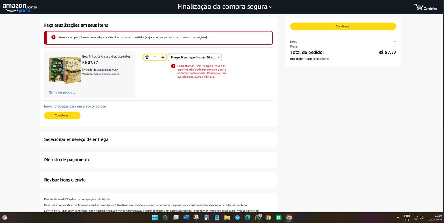Open the Snipping Tool taskbar icon

coord(196,217)
